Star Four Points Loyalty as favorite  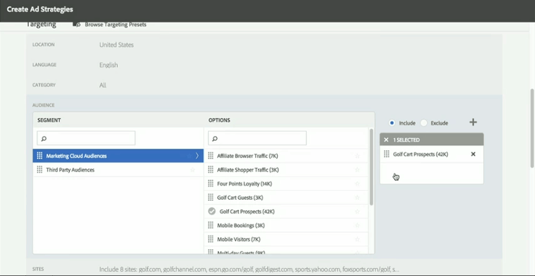click(358, 184)
